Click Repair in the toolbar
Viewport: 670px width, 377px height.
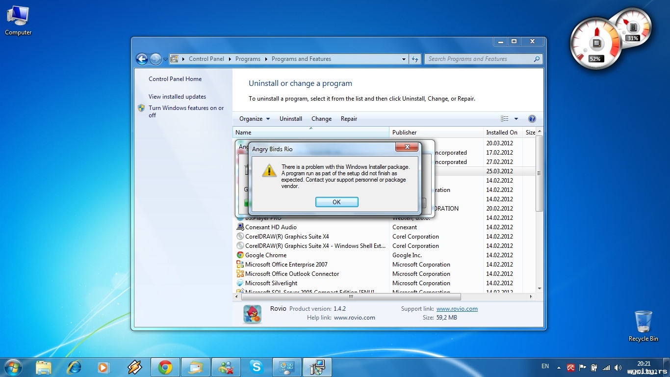[349, 119]
